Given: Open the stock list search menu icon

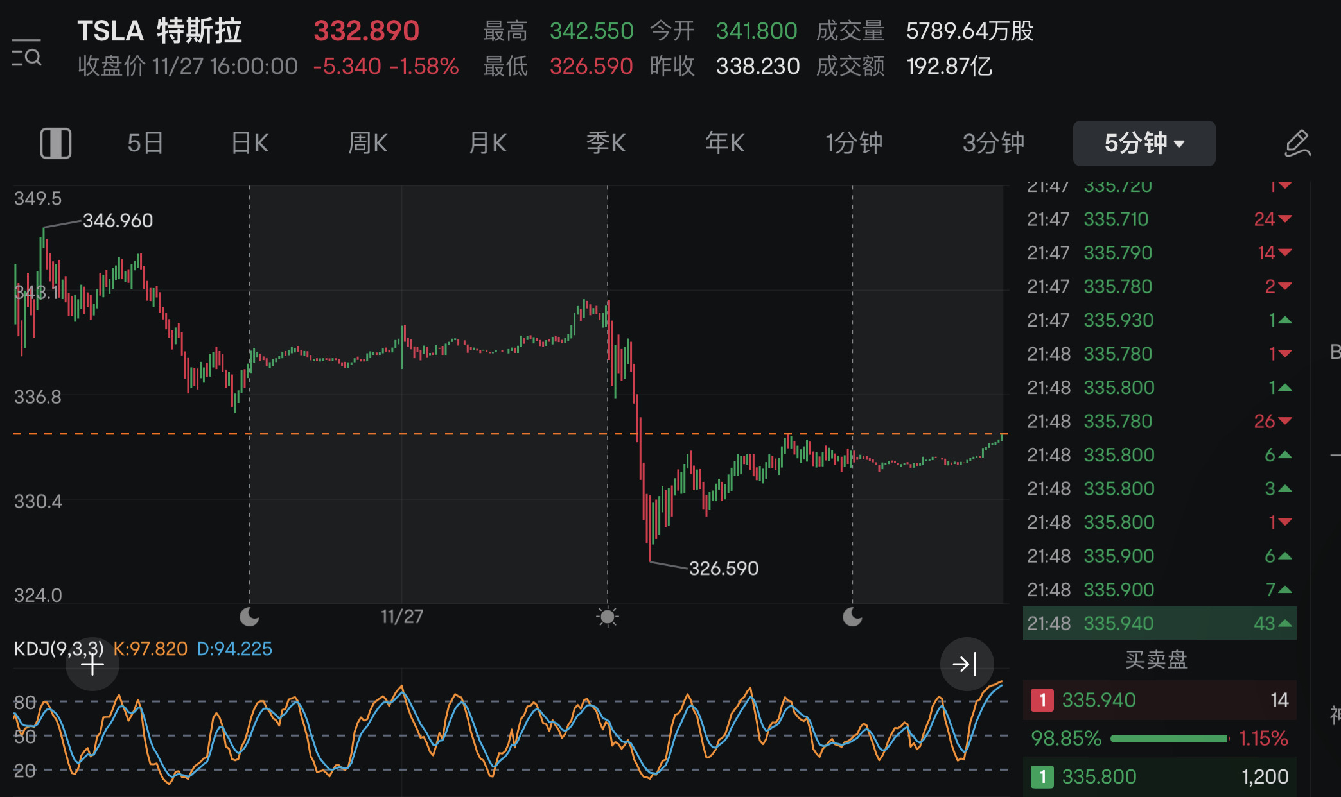Looking at the screenshot, I should click(26, 53).
